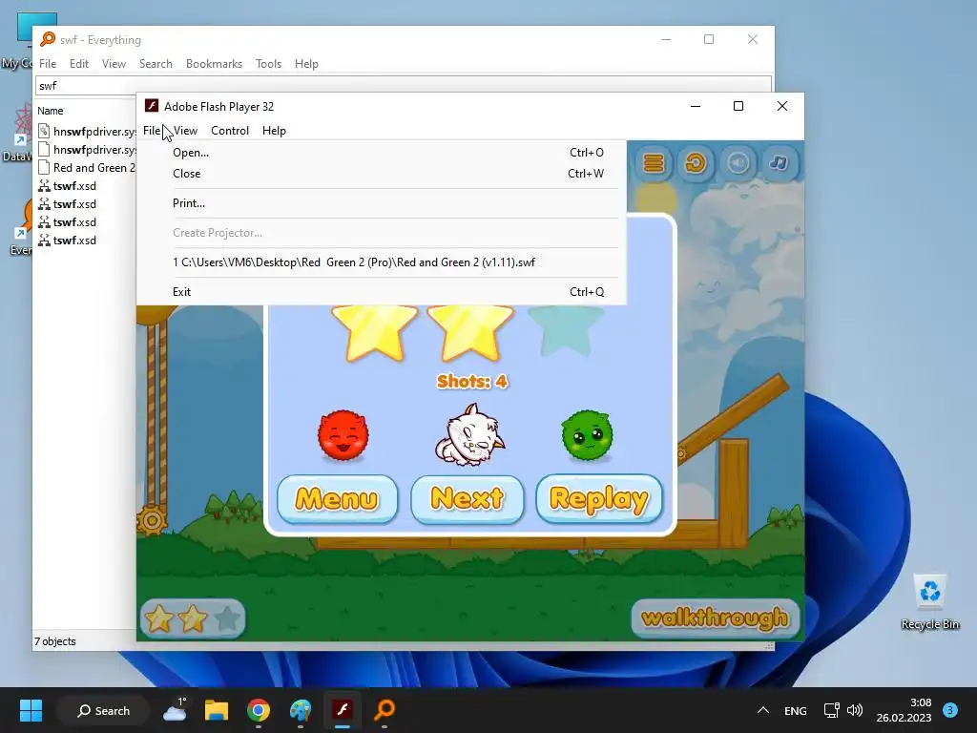The height and width of the screenshot is (733, 977).
Task: Click the red fuzzy ball character
Action: tap(343, 435)
